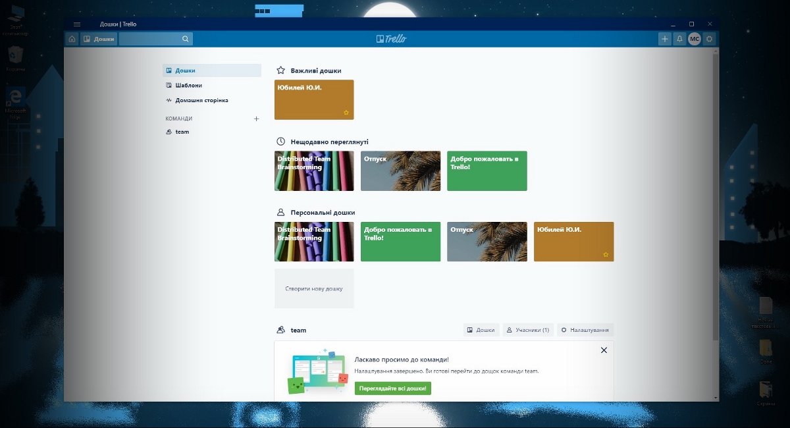790x428 pixels.
Task: Open This Computer desktop icon
Action: 14,21
